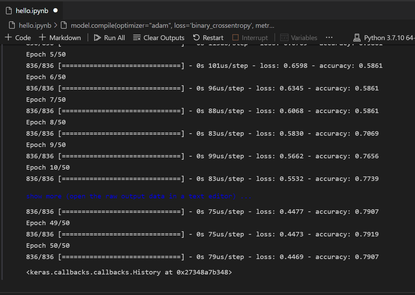This screenshot has width=415, height=295.
Task: Toggle the Variables panel visibility
Action: [298, 38]
